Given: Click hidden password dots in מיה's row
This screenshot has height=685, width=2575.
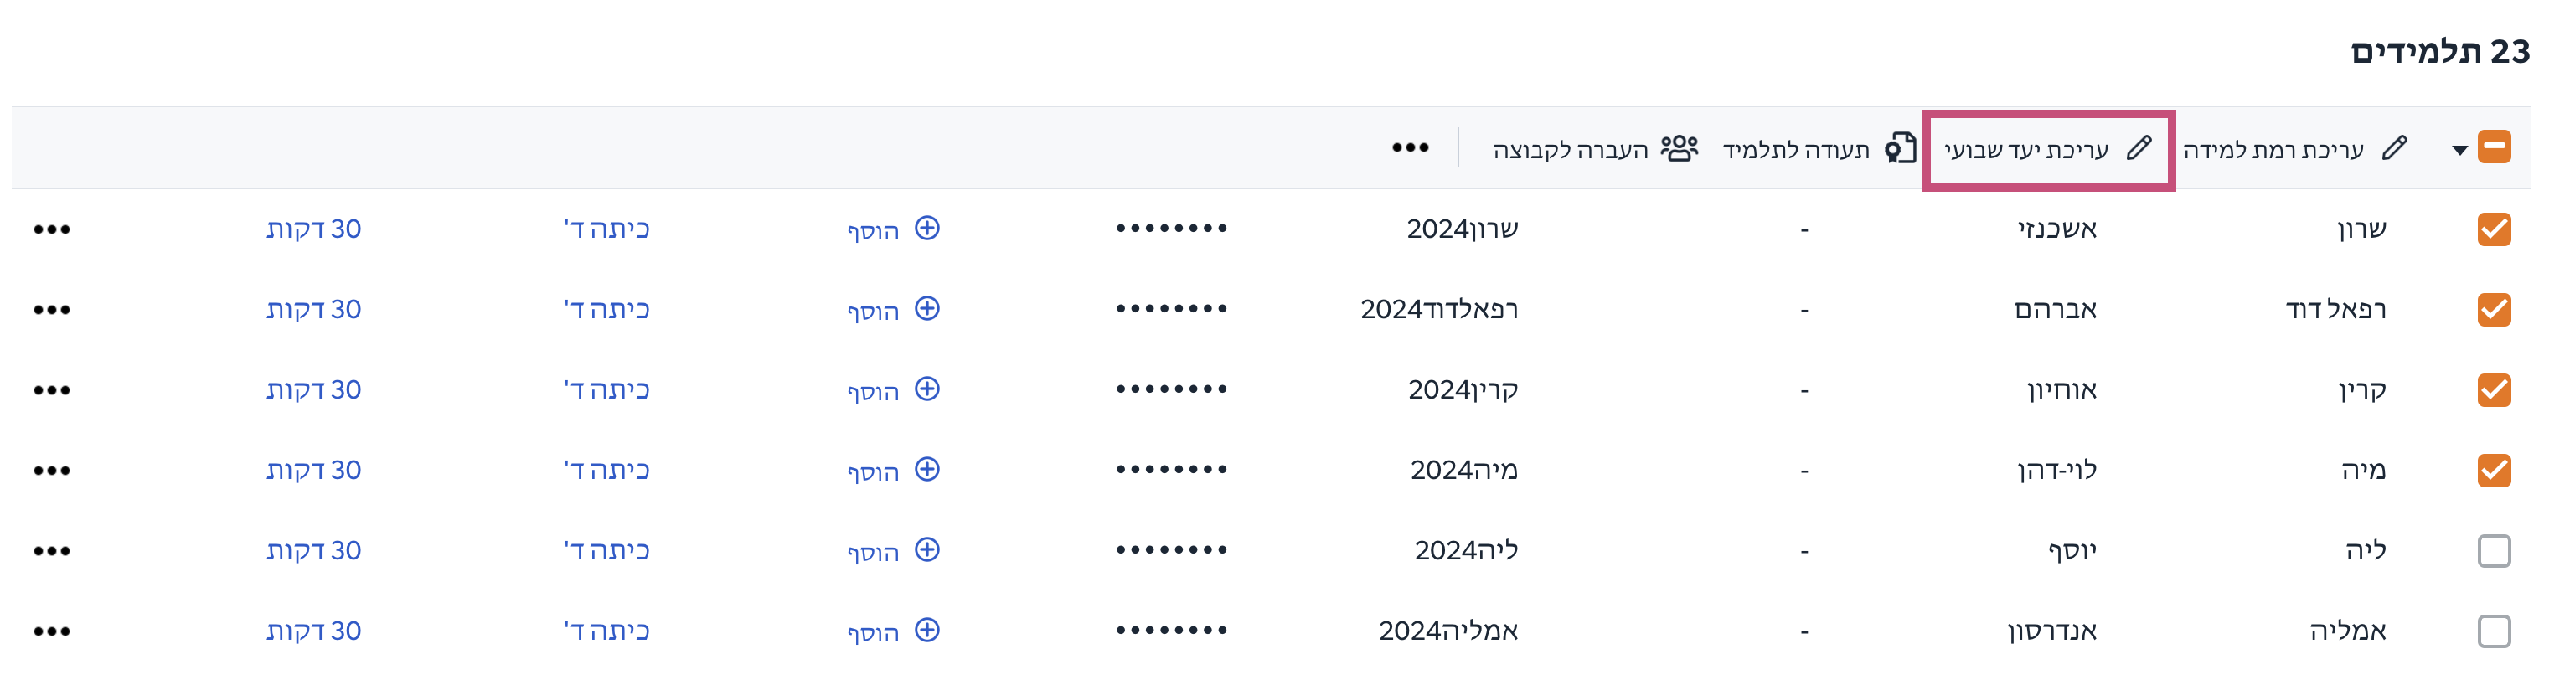Looking at the screenshot, I should tap(1172, 469).
